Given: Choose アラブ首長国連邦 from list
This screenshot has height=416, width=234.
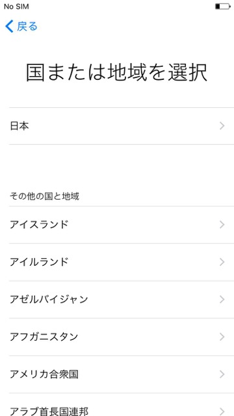Looking at the screenshot, I should click(122, 405).
